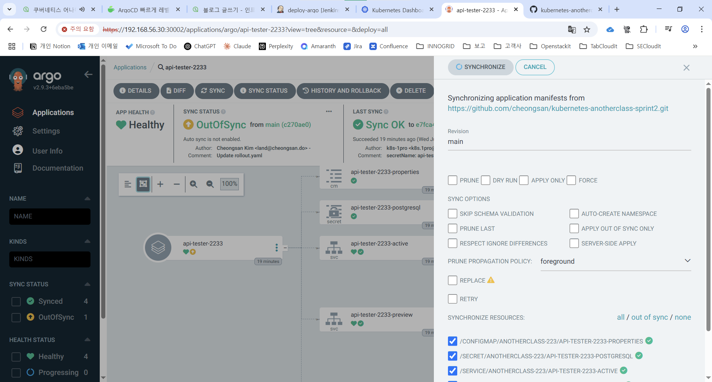Bookmark this page with the star icon
The height and width of the screenshot is (382, 712).
[587, 29]
